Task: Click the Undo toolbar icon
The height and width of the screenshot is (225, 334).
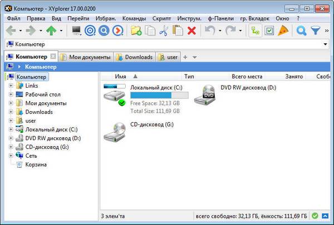Action: (210, 31)
